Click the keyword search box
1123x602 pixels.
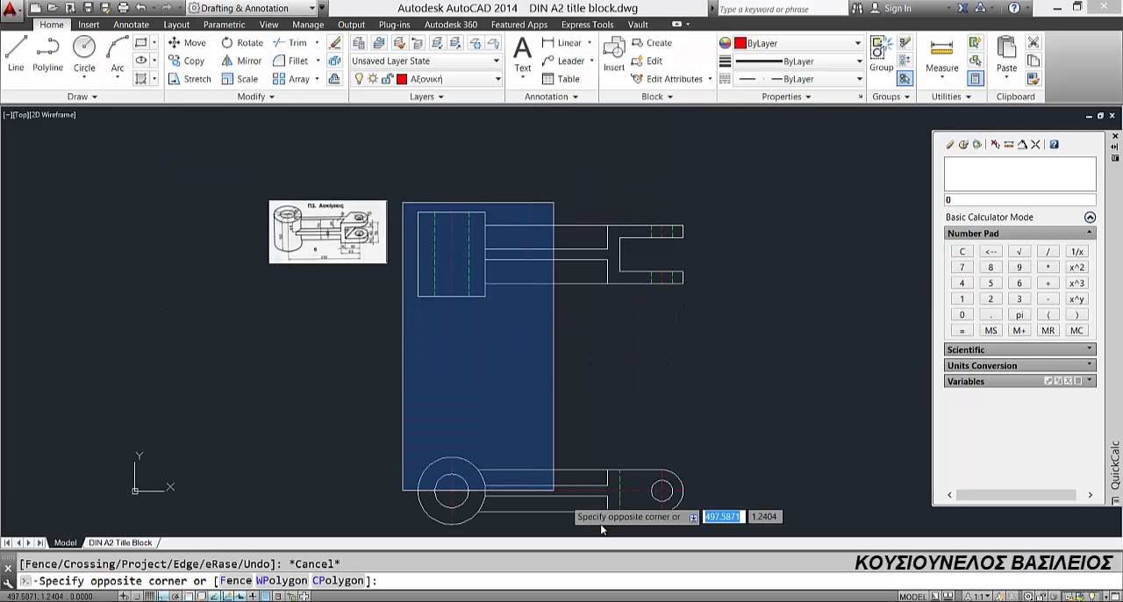(x=781, y=8)
